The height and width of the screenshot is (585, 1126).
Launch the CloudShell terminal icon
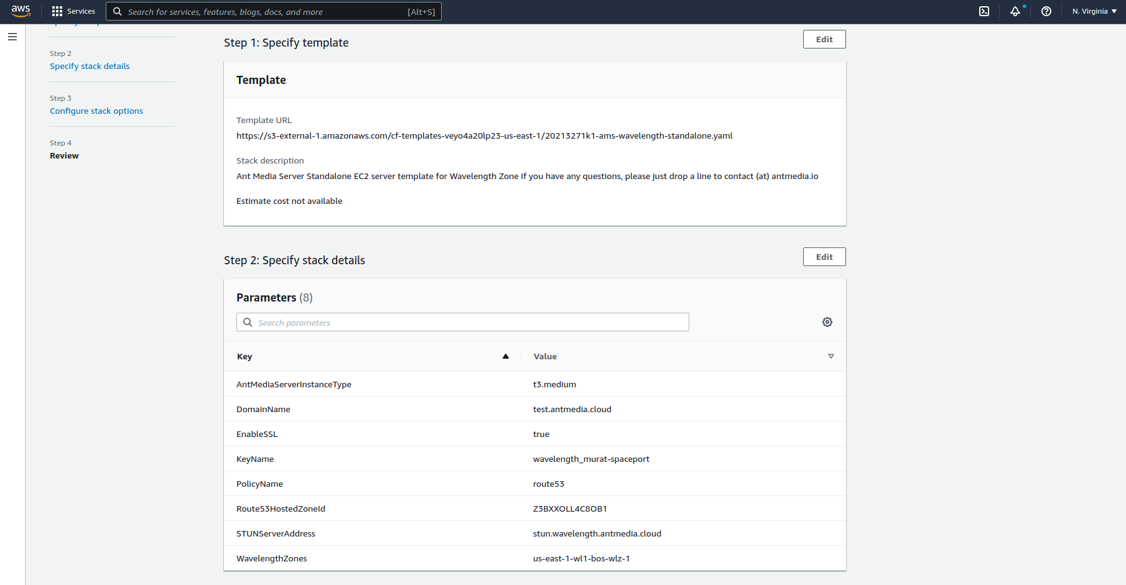984,11
